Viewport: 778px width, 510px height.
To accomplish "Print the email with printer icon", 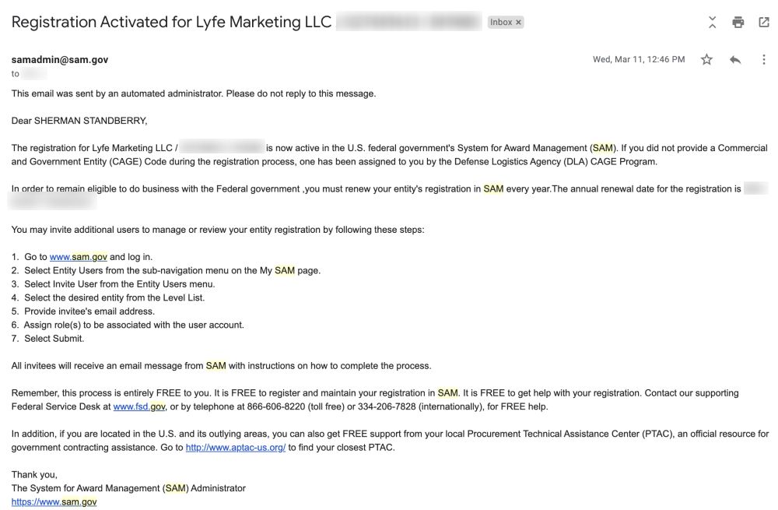I will point(738,22).
